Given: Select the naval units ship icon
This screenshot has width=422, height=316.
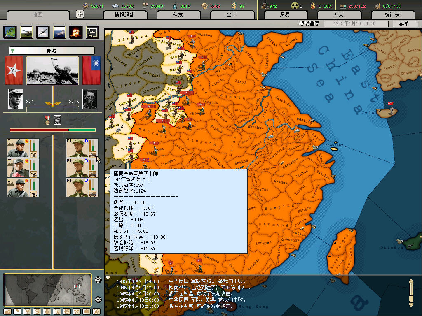Looking at the screenshot, I should click(59, 32).
